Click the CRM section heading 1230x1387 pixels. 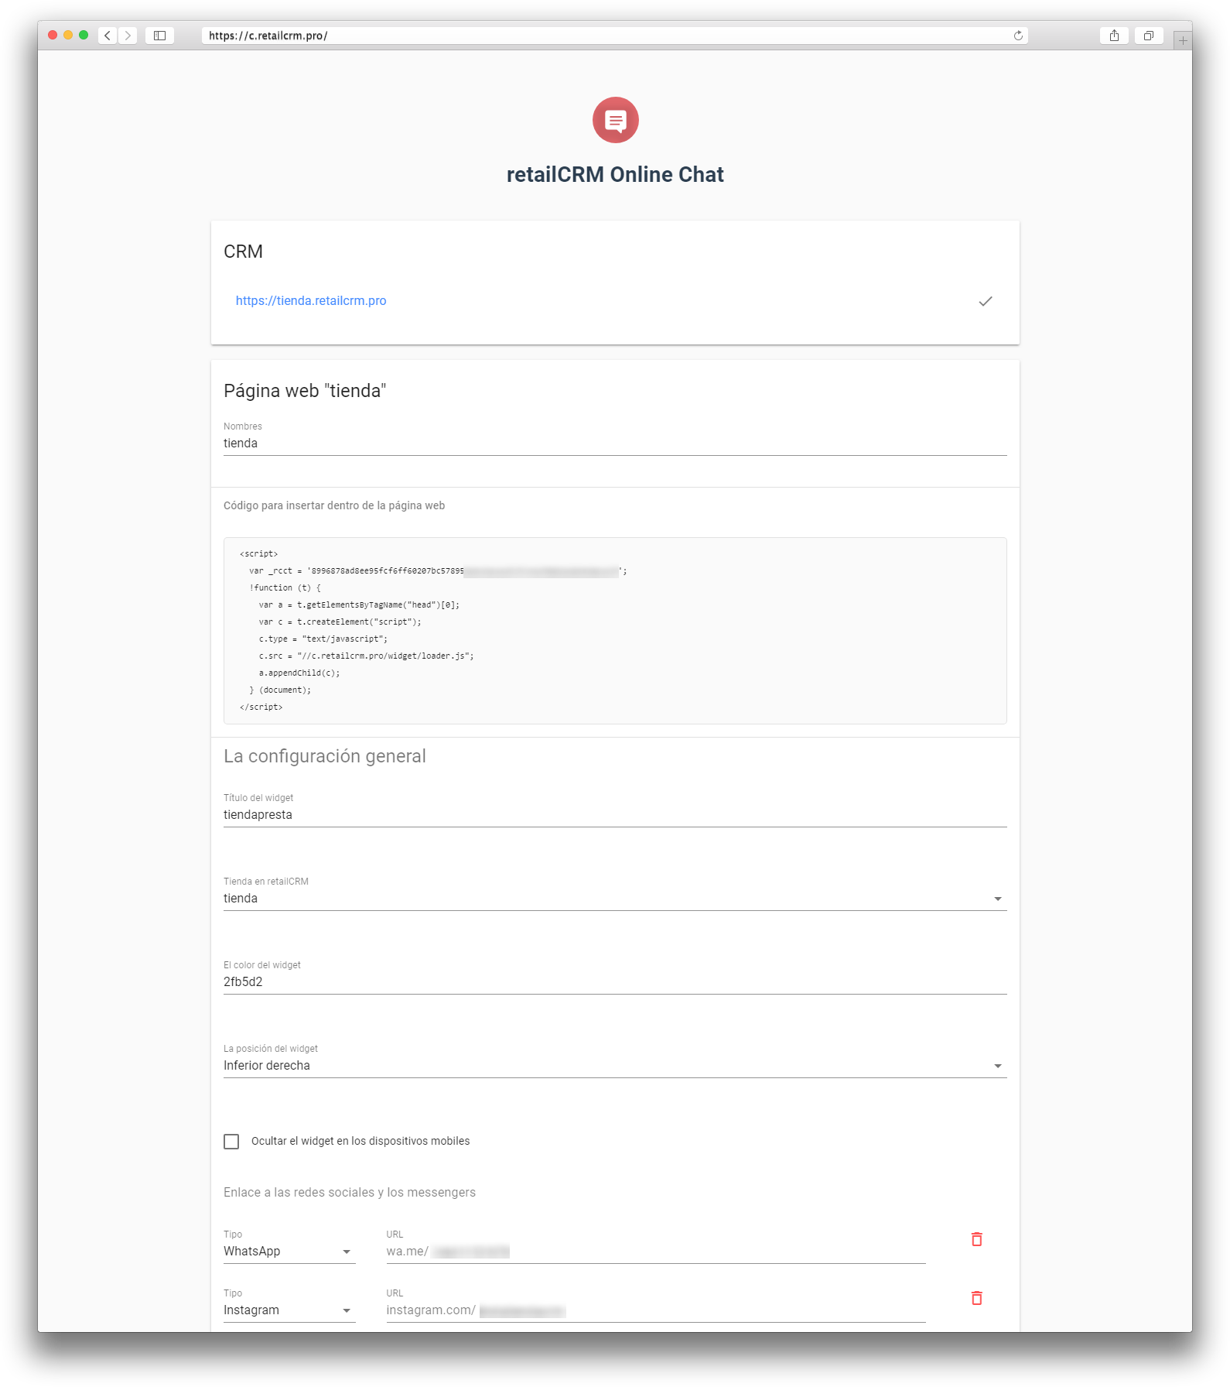click(x=243, y=252)
